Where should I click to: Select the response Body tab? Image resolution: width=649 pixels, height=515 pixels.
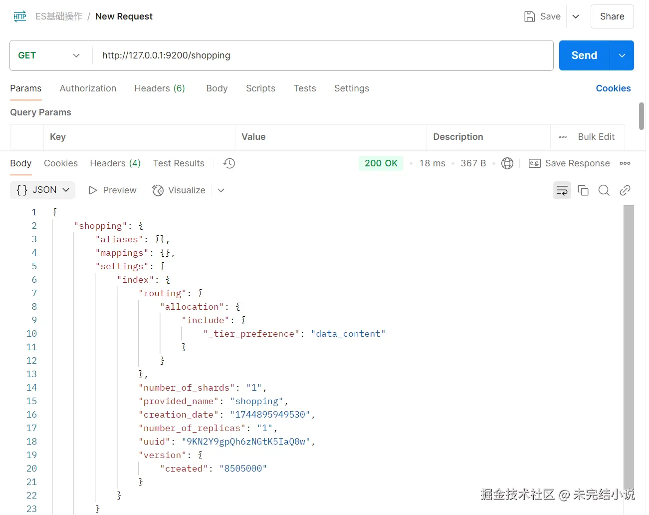[21, 163]
